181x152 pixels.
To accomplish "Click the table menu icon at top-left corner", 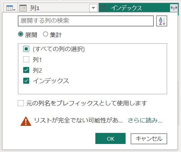I will click(11, 8).
